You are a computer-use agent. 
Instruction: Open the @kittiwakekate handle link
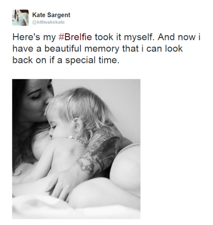(49, 22)
